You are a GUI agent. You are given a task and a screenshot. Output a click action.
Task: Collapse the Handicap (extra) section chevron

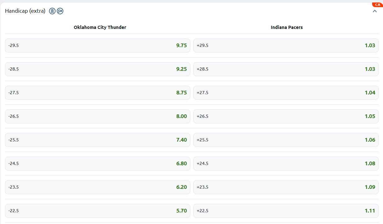point(375,11)
